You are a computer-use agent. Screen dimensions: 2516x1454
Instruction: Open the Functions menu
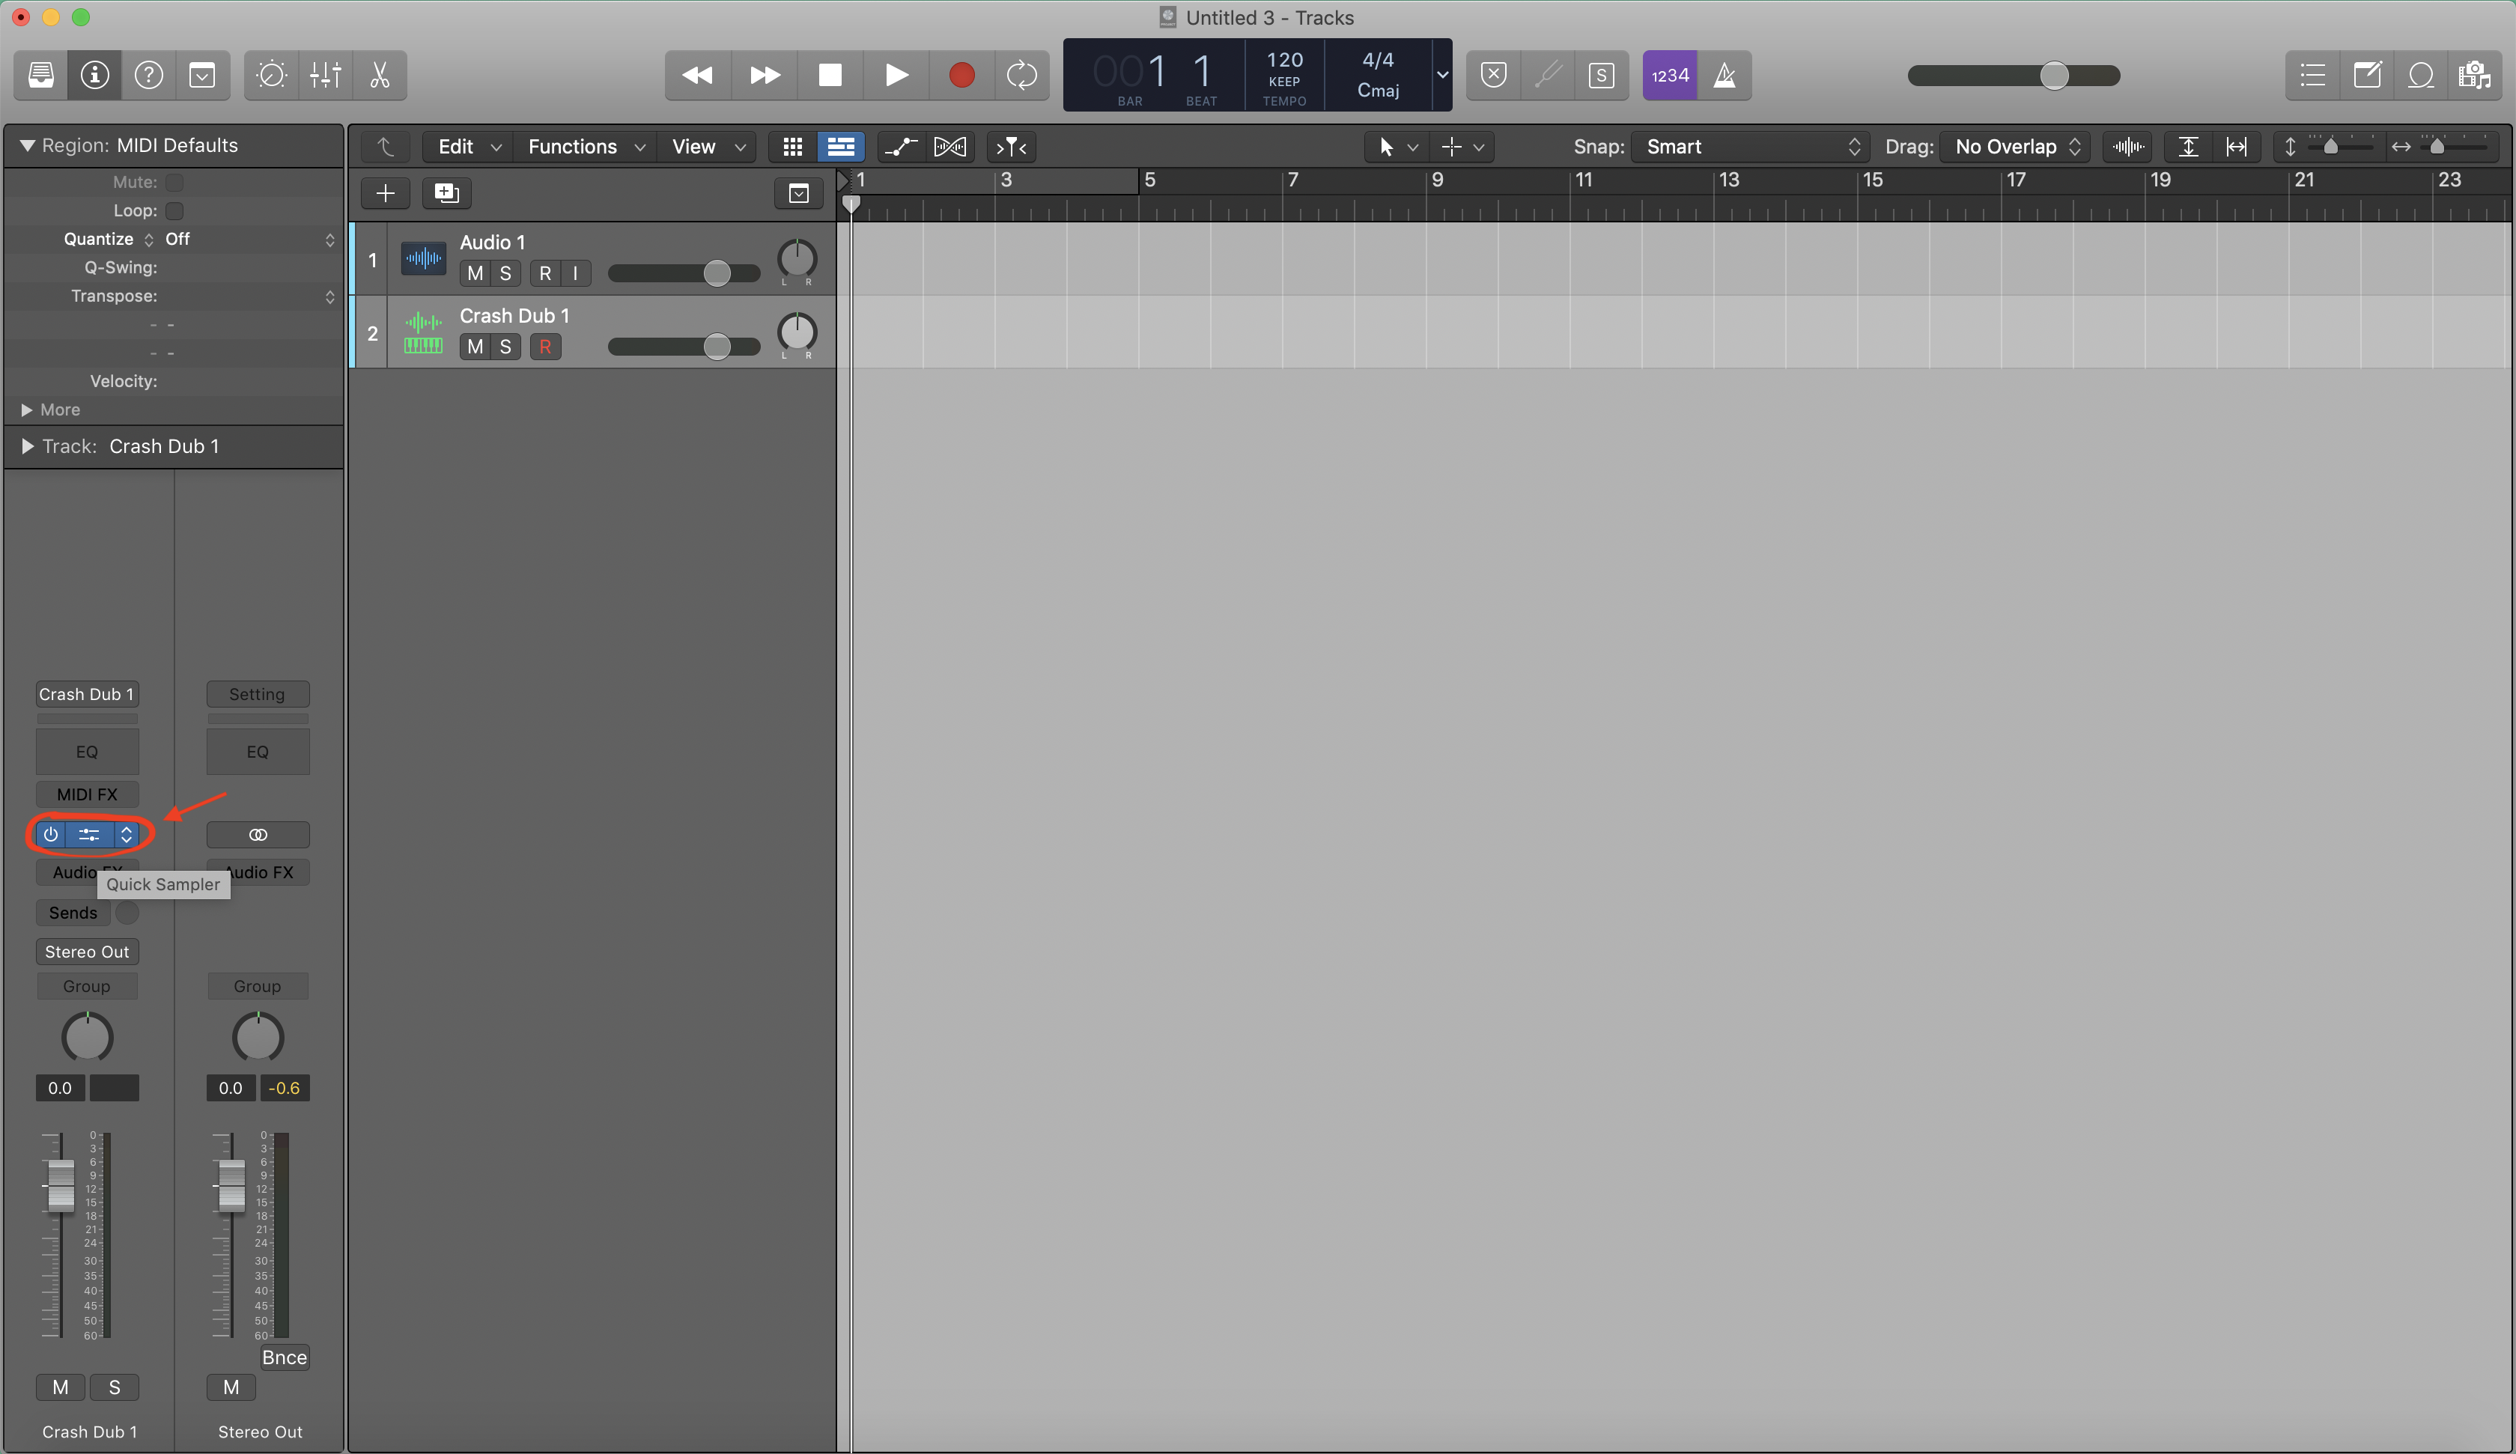coord(585,147)
